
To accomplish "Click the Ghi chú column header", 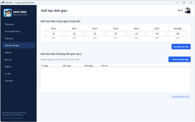I will 120,66.
